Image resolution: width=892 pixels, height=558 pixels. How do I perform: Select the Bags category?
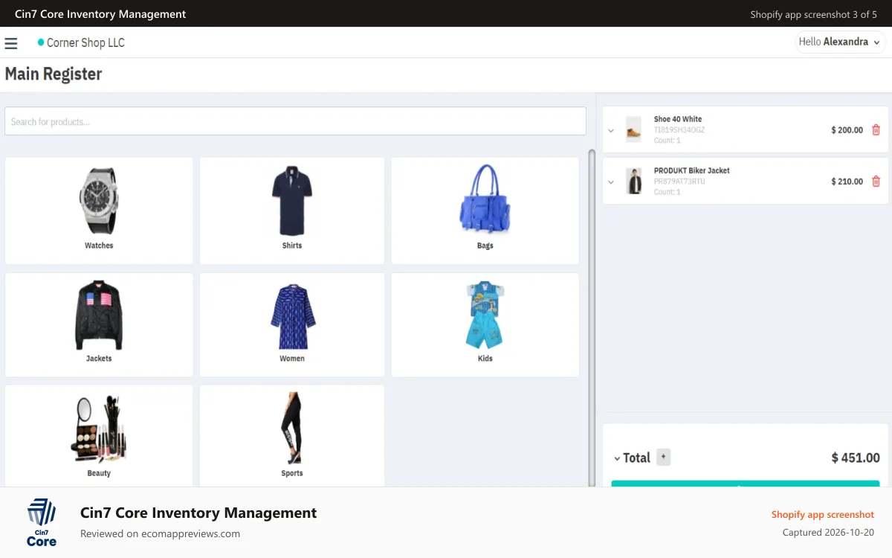(485, 211)
